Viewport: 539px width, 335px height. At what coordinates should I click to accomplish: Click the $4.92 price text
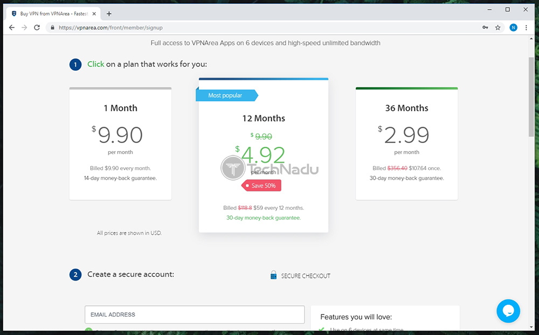point(260,155)
